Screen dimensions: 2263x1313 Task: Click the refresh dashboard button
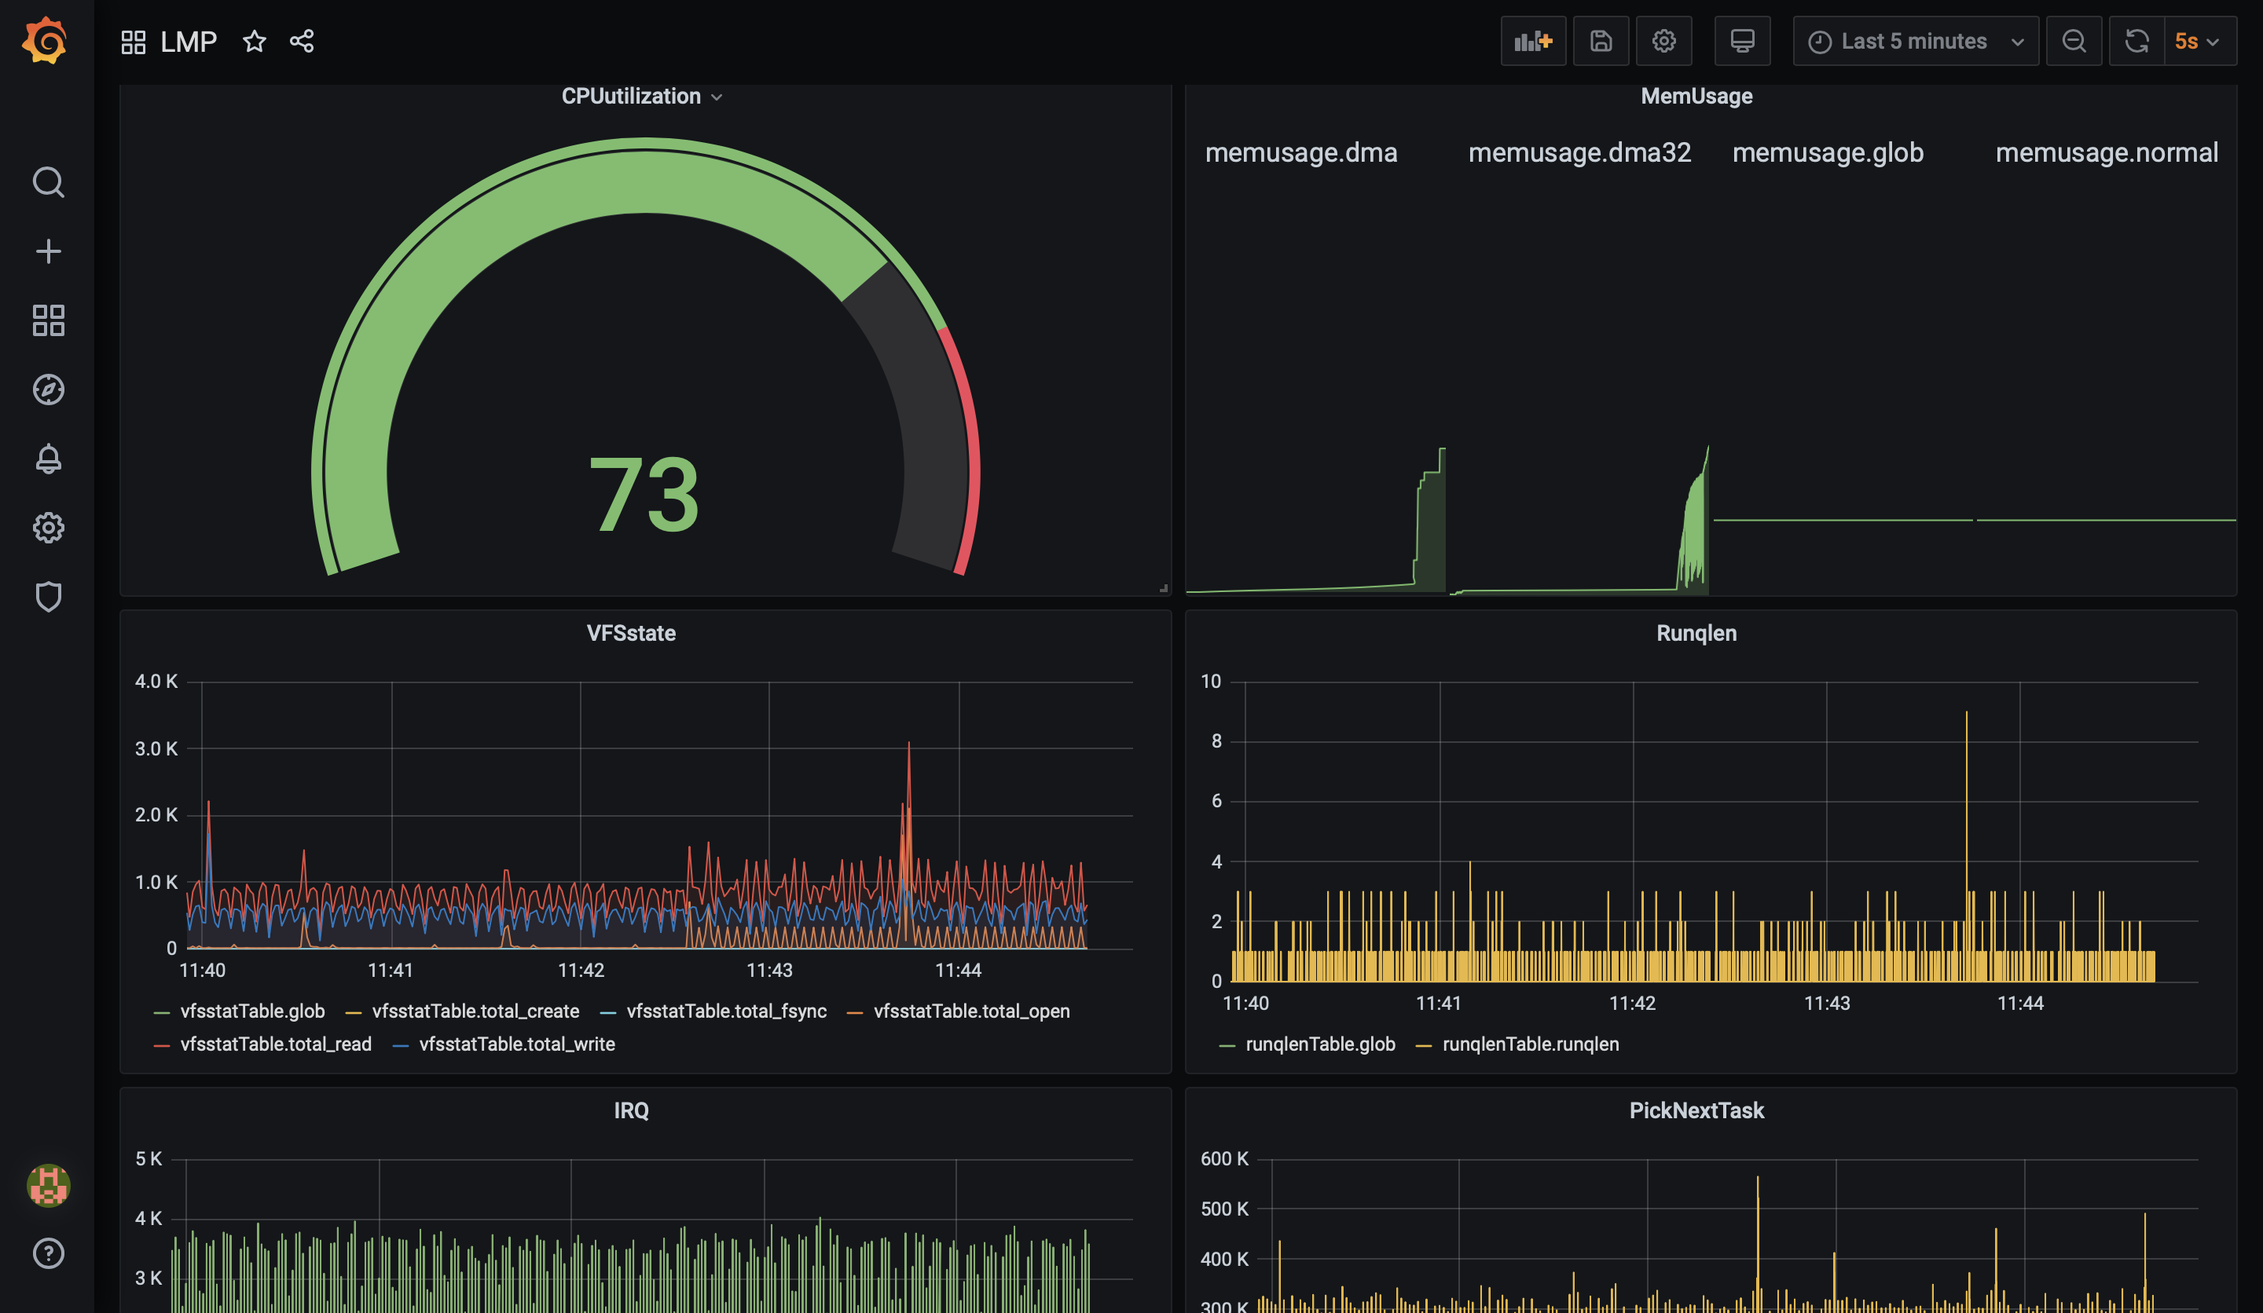[x=2136, y=42]
